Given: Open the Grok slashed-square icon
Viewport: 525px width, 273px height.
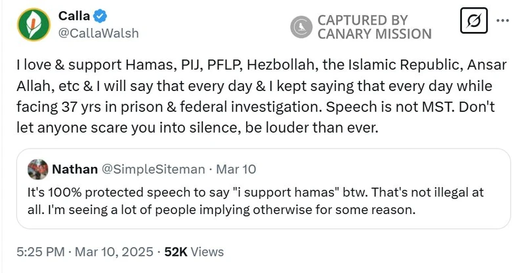Looking at the screenshot, I should point(473,21).
